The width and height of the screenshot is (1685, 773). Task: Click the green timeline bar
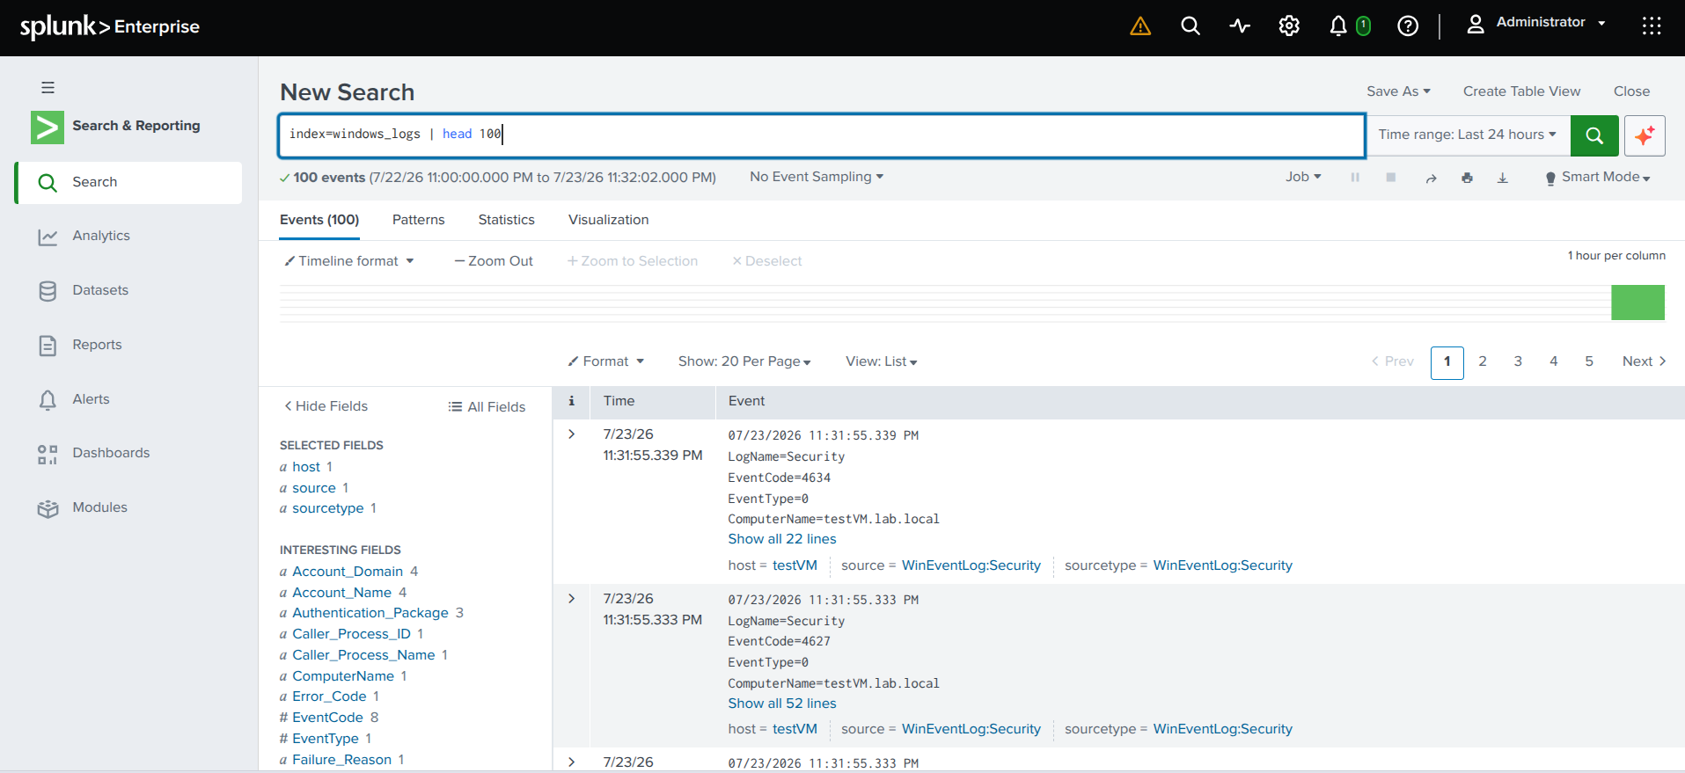pyautogui.click(x=1637, y=303)
